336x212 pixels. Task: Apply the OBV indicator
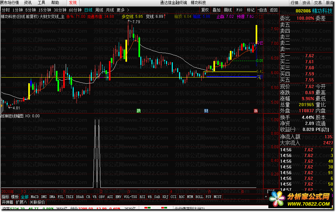(x=102, y=197)
